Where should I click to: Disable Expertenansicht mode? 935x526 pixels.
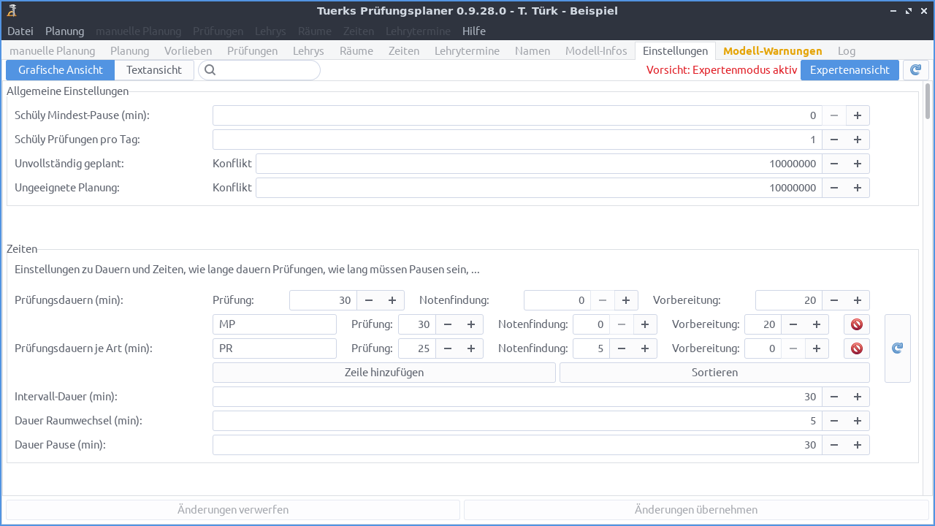(850, 69)
